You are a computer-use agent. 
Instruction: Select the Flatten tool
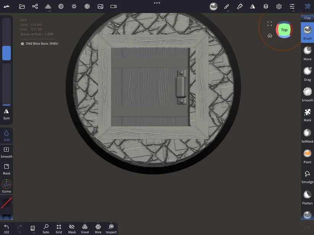pos(308,197)
